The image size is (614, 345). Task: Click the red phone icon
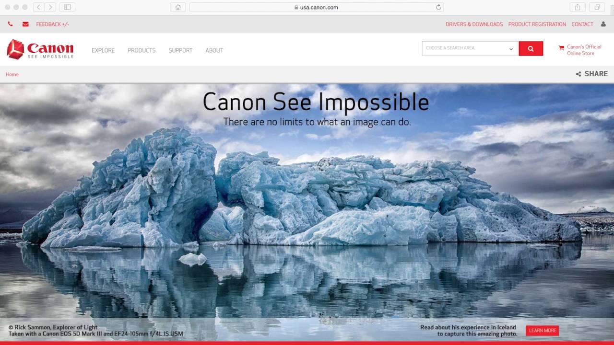(10, 24)
